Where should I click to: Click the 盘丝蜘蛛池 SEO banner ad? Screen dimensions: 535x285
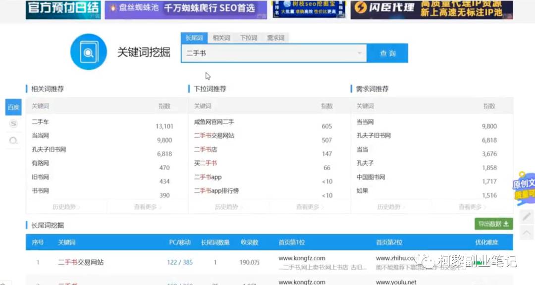coord(186,9)
